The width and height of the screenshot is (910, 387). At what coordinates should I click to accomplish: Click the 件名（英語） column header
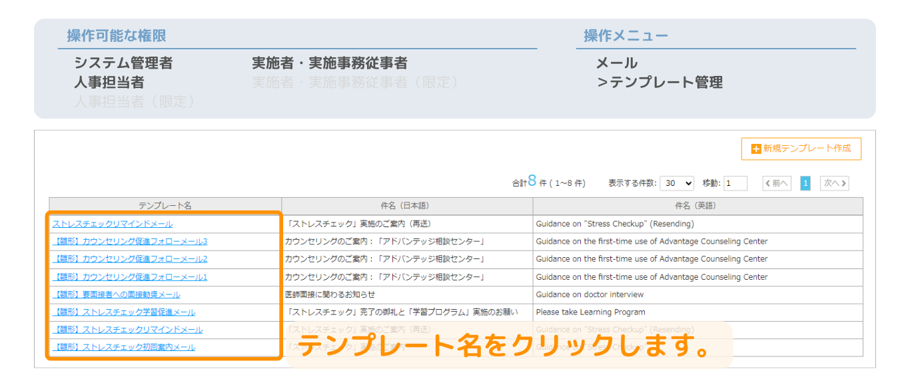click(x=697, y=206)
